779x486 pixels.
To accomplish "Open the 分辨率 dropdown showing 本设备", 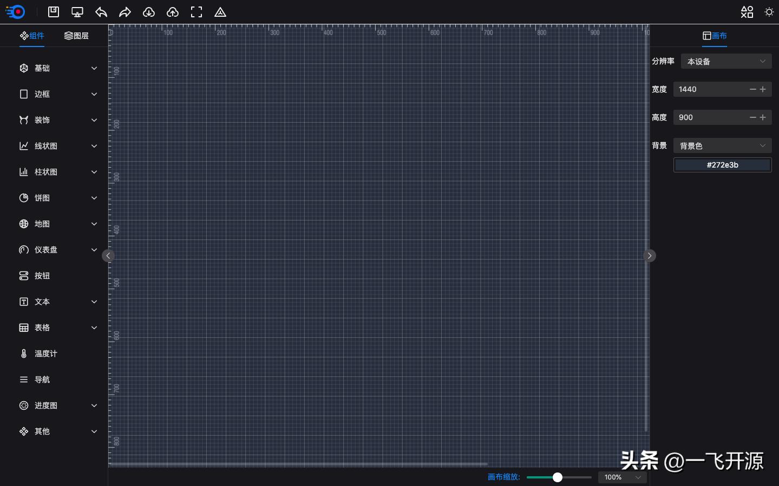I will [726, 61].
